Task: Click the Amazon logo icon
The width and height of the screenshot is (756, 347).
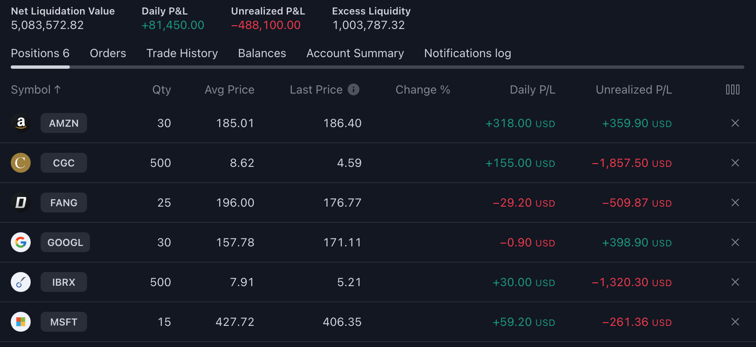Action: (x=21, y=123)
